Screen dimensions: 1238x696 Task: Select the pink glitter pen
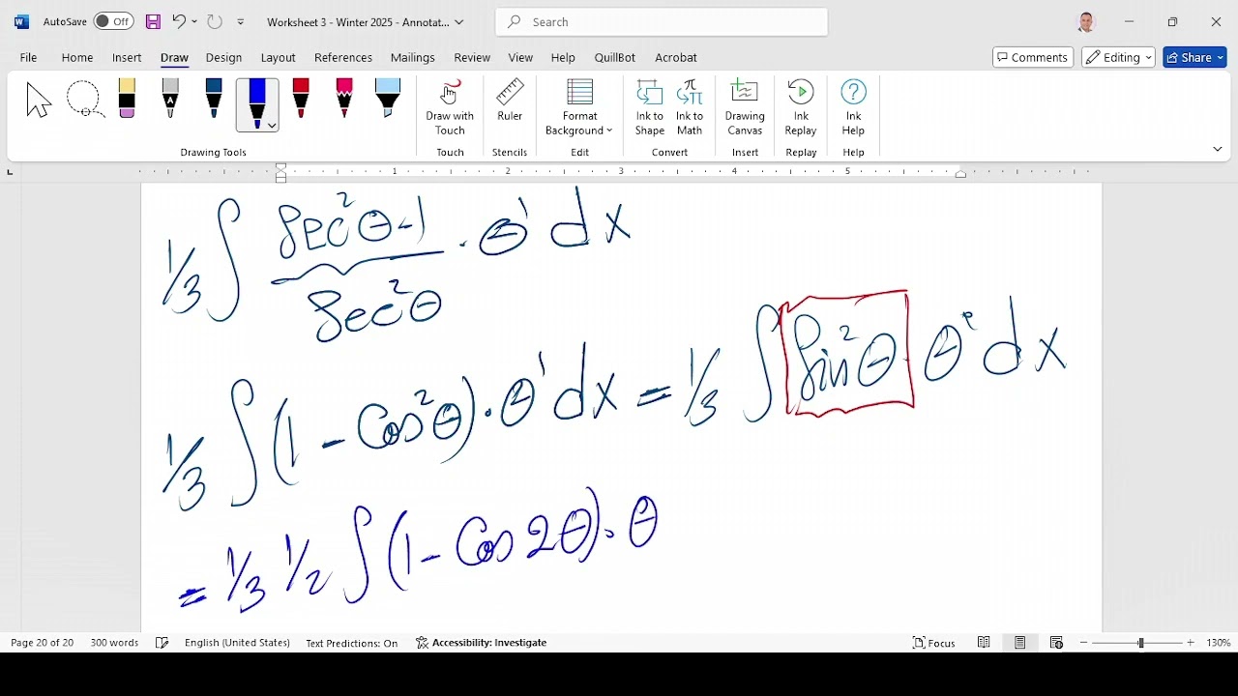click(344, 99)
